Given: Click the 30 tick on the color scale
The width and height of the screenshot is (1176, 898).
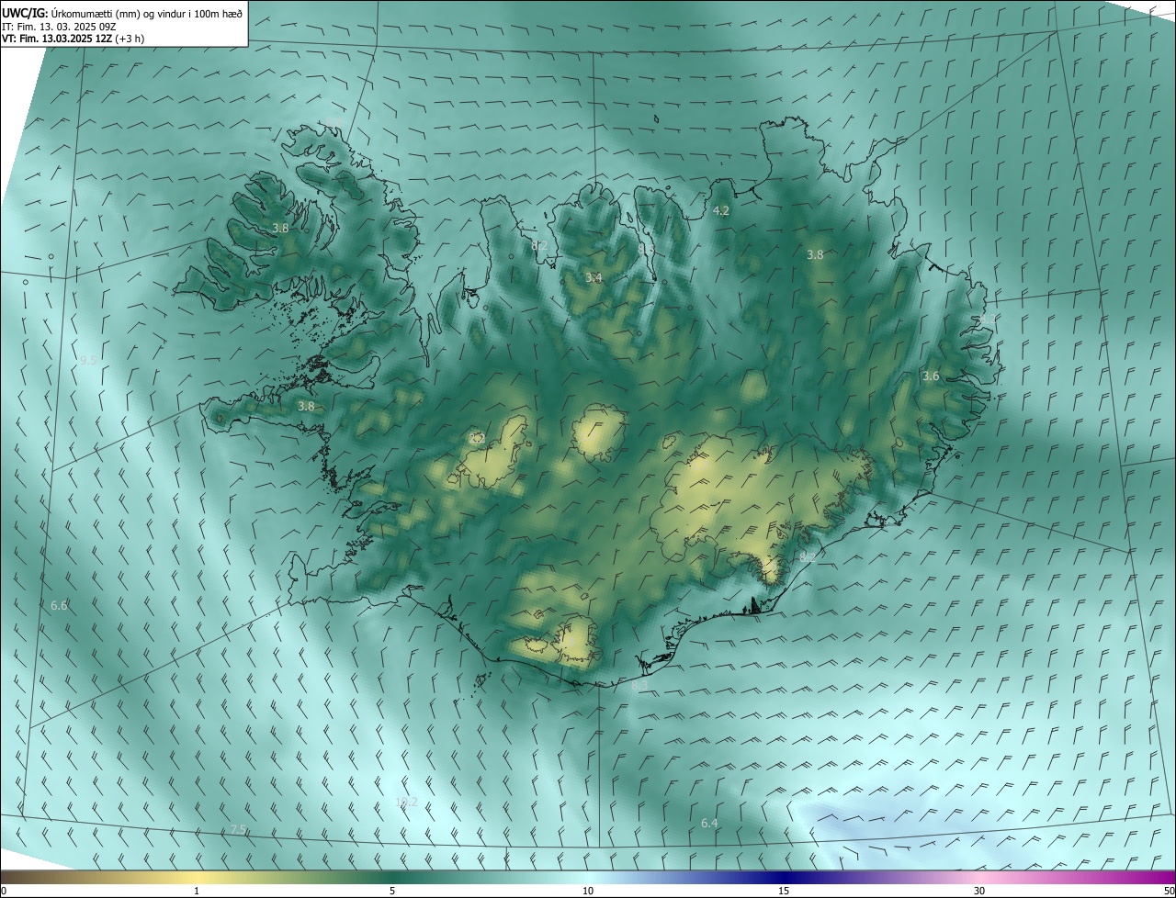Looking at the screenshot, I should pyautogui.click(x=979, y=891).
